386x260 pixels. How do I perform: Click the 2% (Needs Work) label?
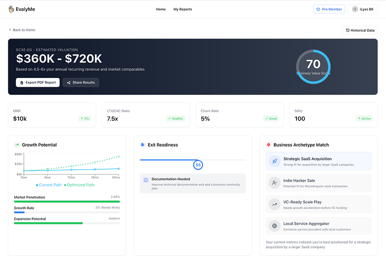coord(107,208)
